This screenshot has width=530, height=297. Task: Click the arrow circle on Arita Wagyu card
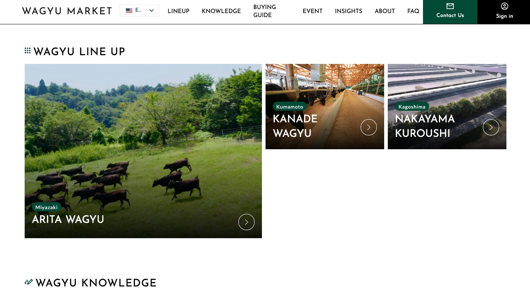[x=246, y=222]
